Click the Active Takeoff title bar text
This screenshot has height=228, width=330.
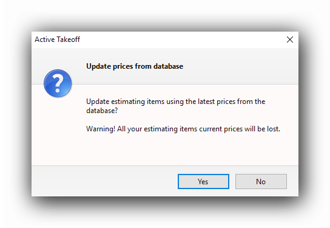click(x=57, y=40)
